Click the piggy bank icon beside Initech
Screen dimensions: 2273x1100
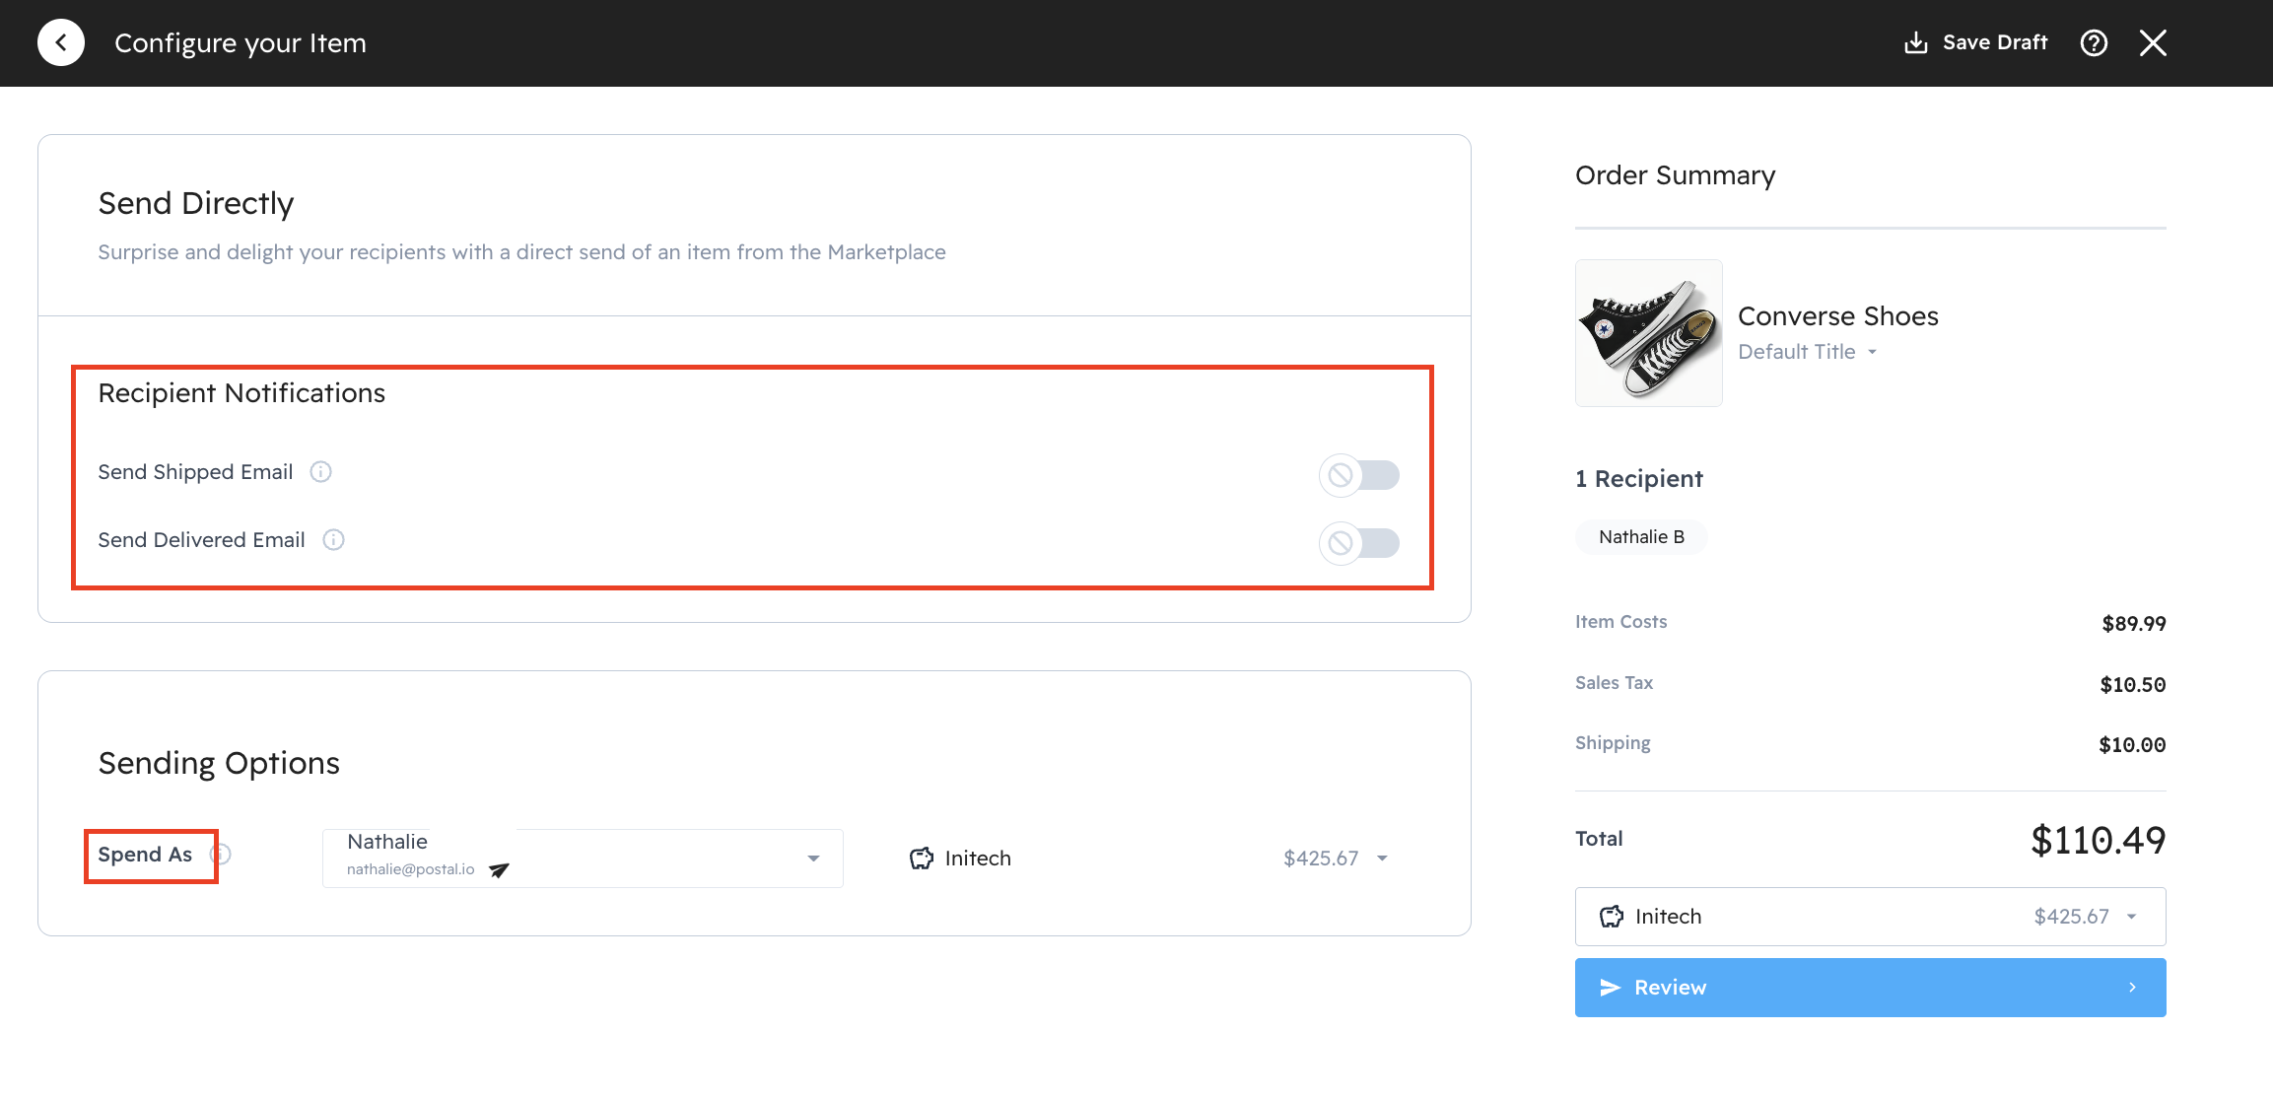922,859
